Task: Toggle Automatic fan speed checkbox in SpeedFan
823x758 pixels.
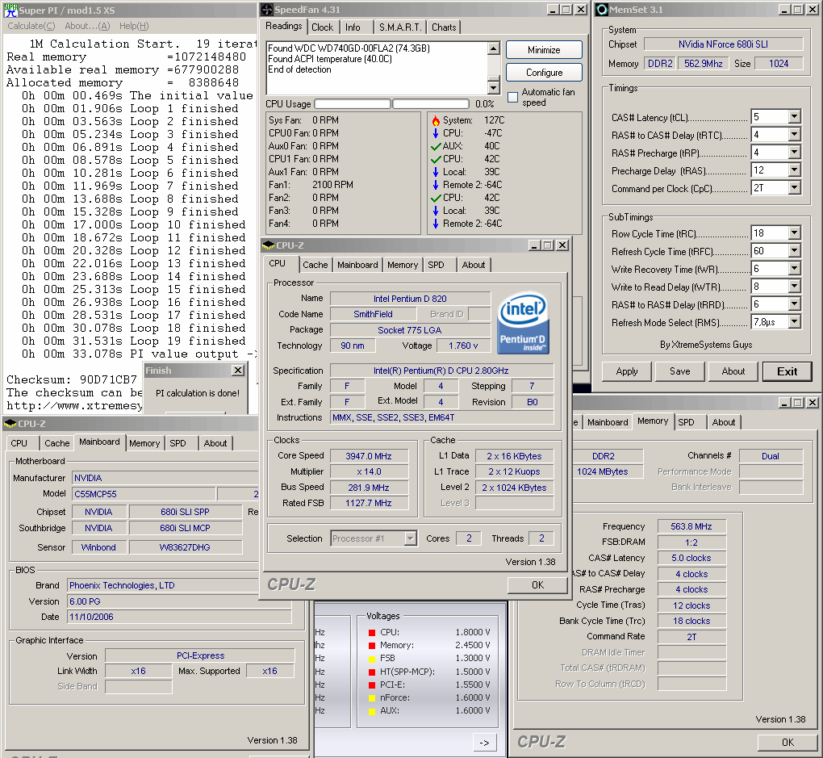Action: coord(513,97)
